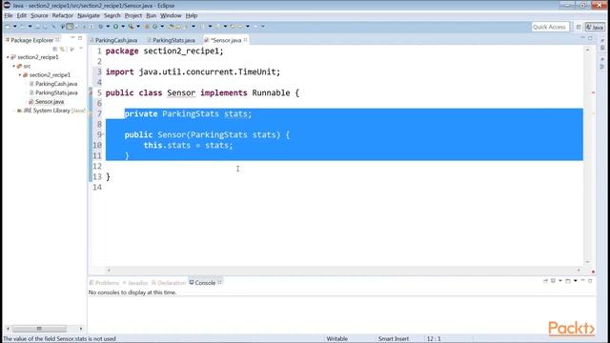Screen dimensions: 610x343
Task: Click the 'No consoles to display' message
Action: [132, 293]
